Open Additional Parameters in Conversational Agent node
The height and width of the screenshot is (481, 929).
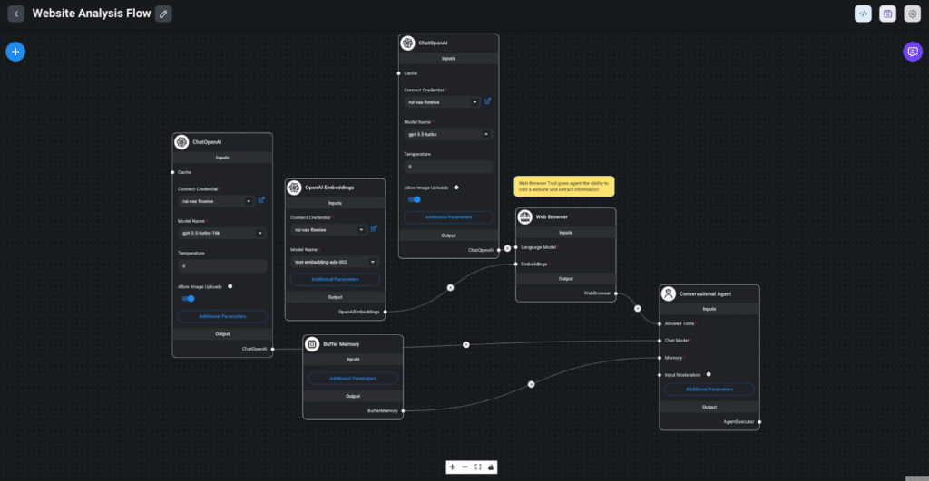[709, 390]
